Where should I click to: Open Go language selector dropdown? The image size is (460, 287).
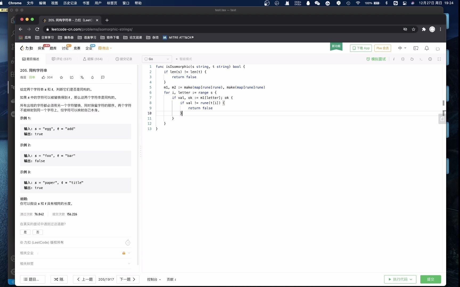click(x=157, y=59)
